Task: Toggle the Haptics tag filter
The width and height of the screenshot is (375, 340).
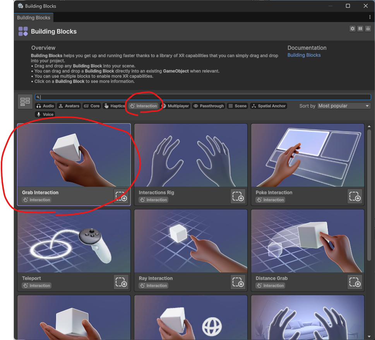Action: pyautogui.click(x=115, y=106)
